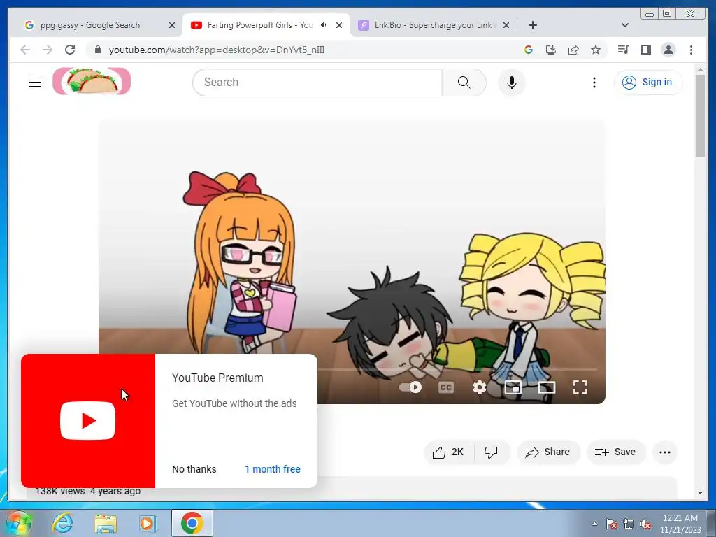Share this page from address bar
The image size is (716, 537).
(573, 50)
